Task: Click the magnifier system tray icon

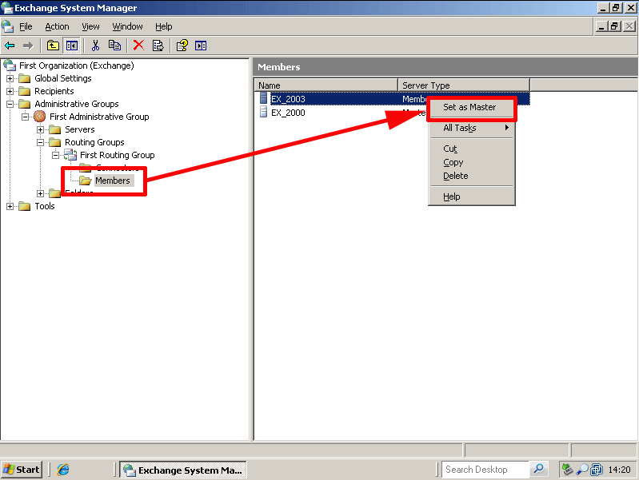Action: pyautogui.click(x=582, y=470)
